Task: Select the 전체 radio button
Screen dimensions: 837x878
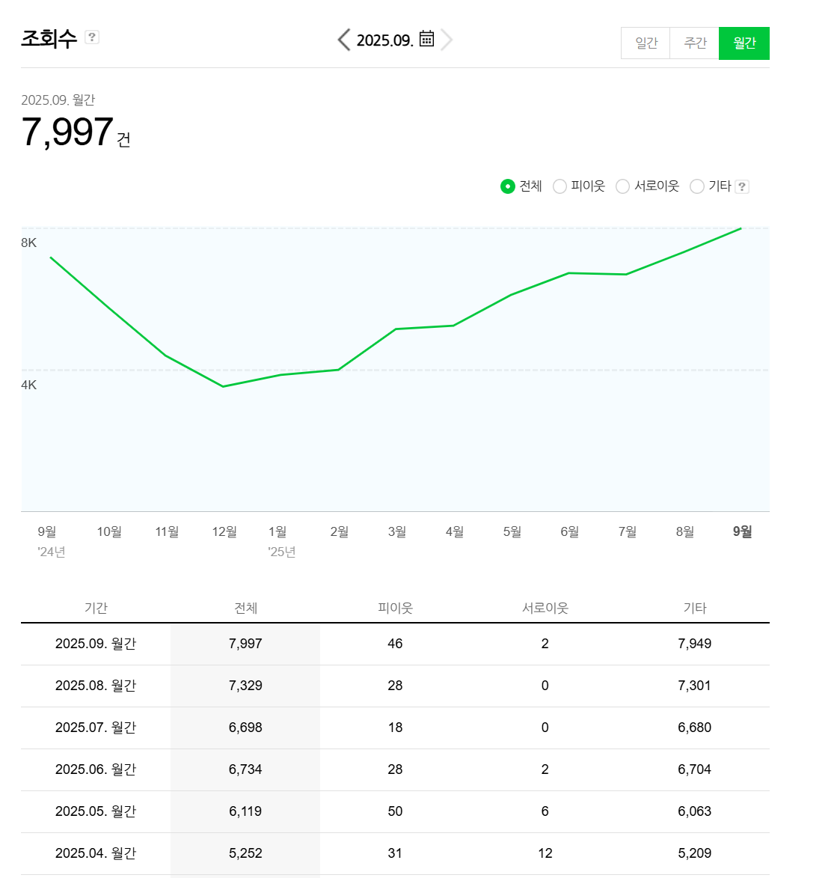Action: click(508, 186)
